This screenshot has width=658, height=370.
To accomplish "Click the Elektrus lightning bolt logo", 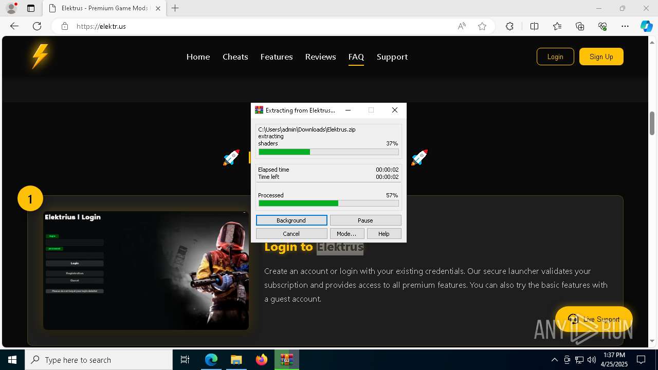I will [x=40, y=57].
